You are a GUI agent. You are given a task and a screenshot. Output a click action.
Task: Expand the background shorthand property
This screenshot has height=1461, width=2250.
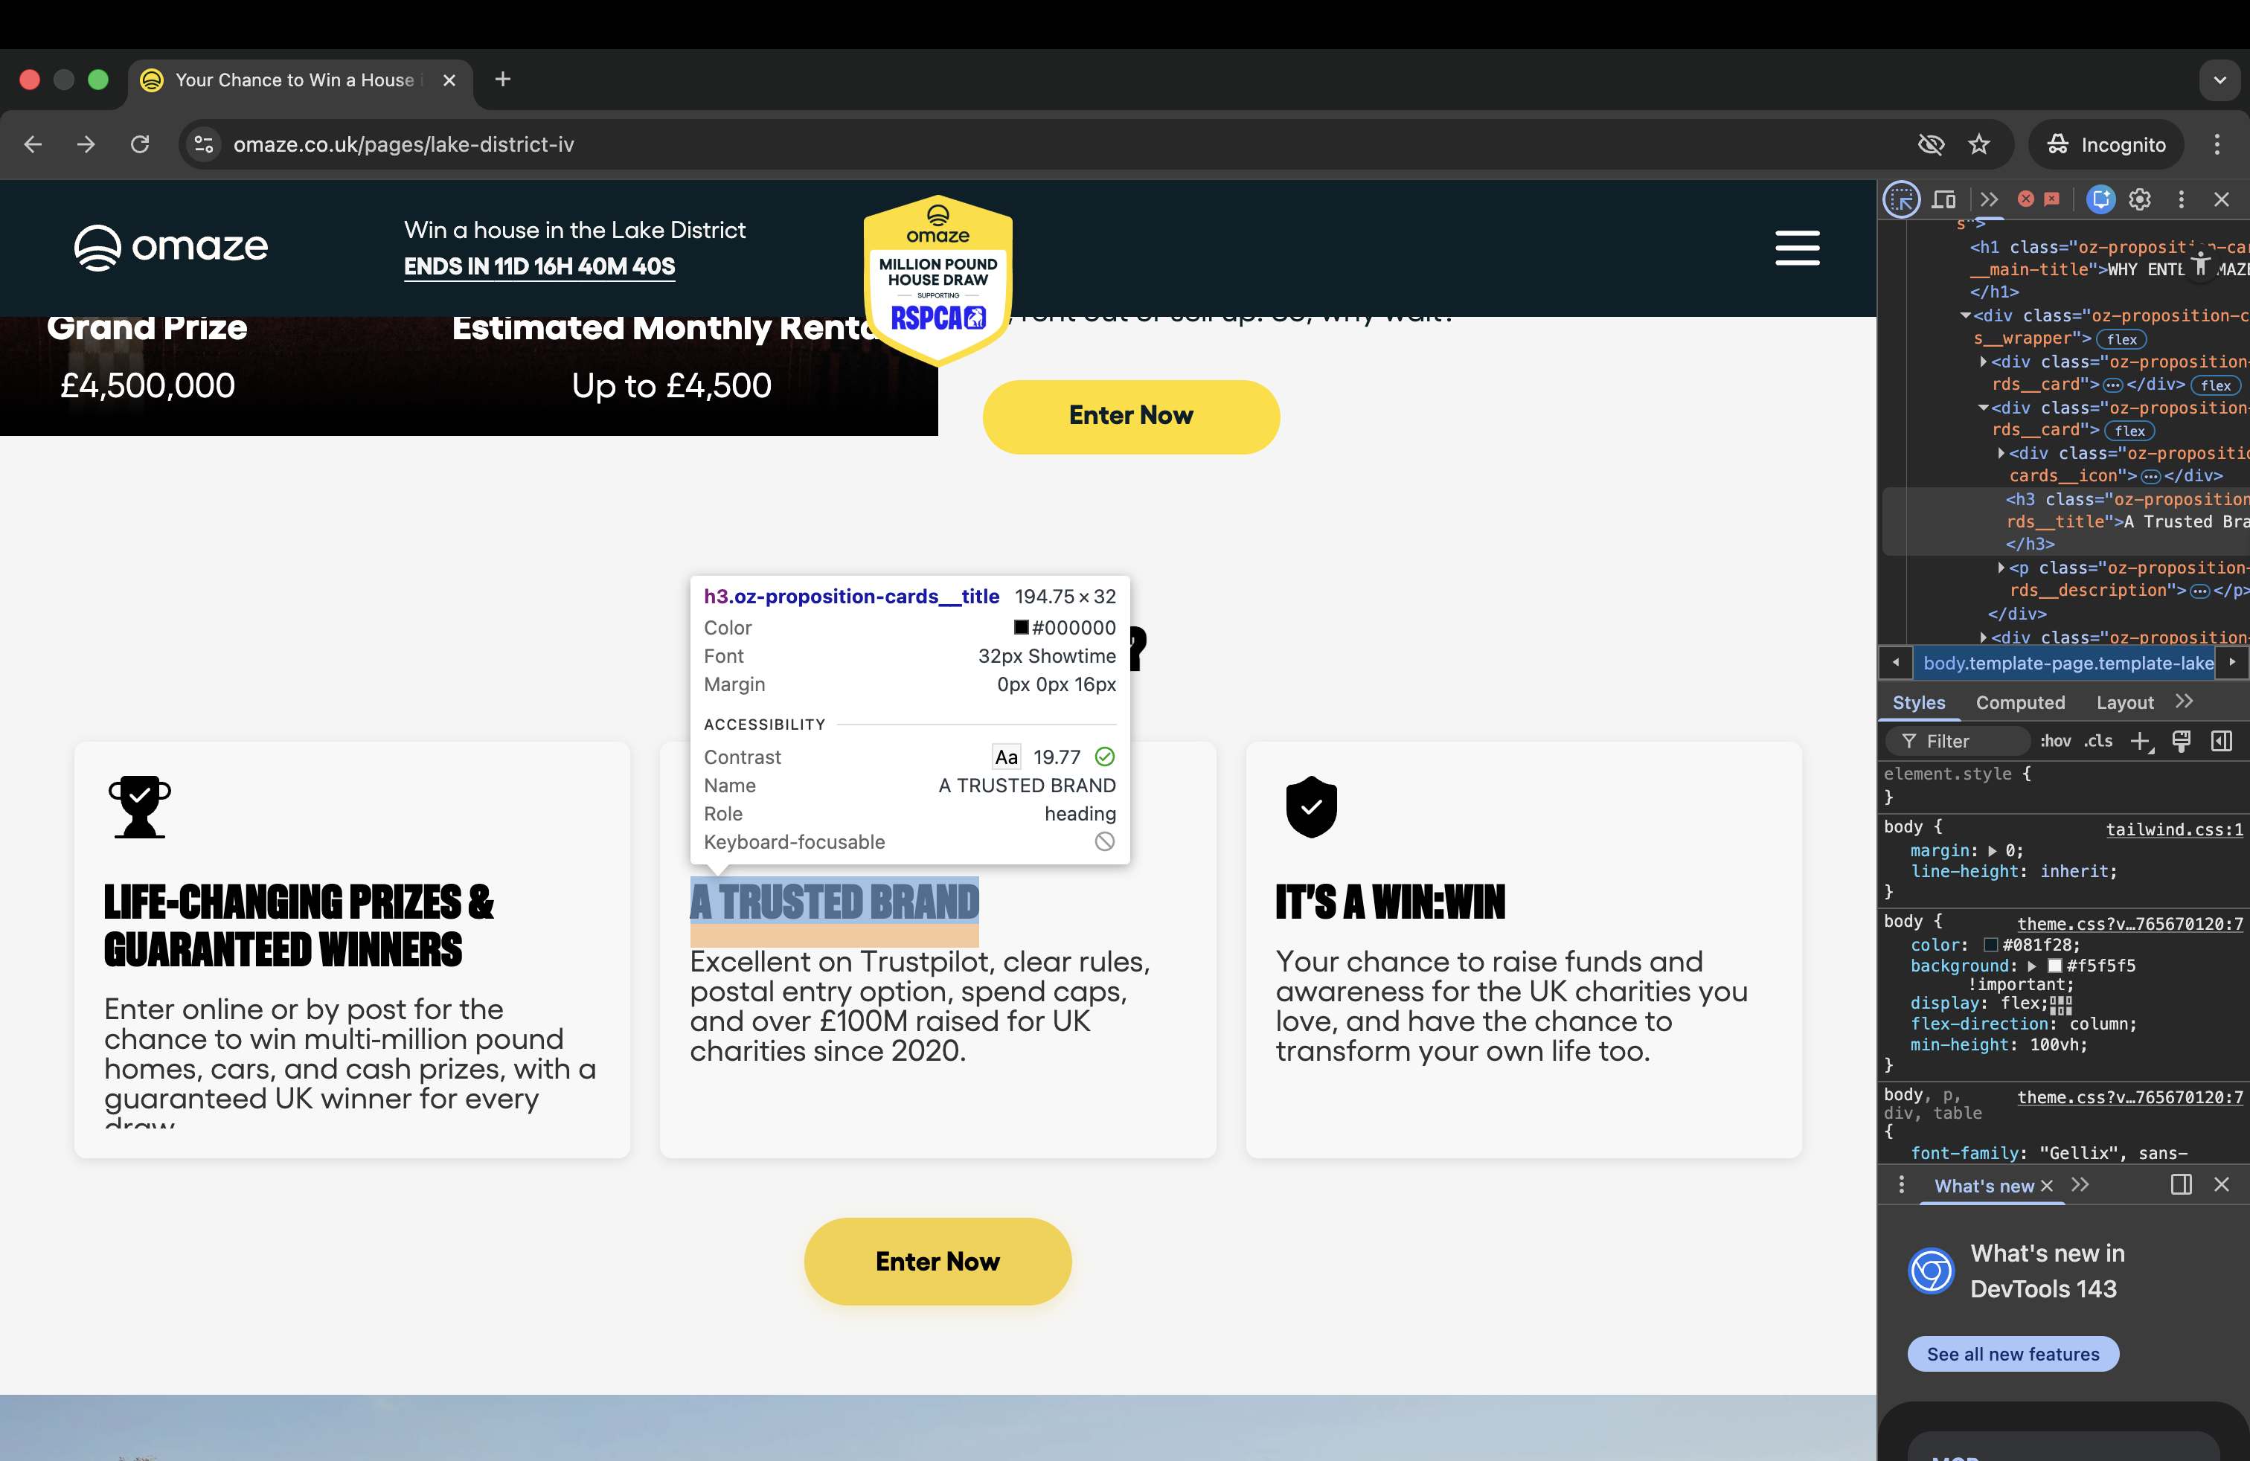click(2031, 966)
